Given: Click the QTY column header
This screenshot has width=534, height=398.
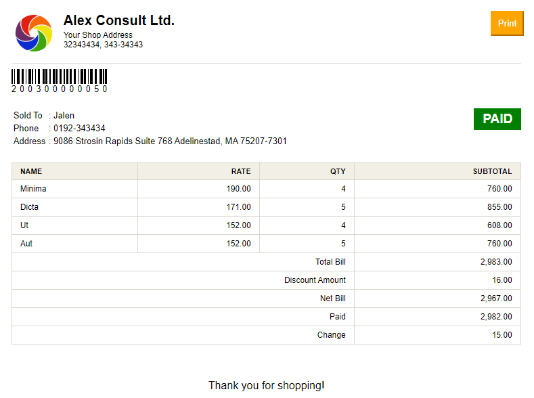Looking at the screenshot, I should [337, 171].
